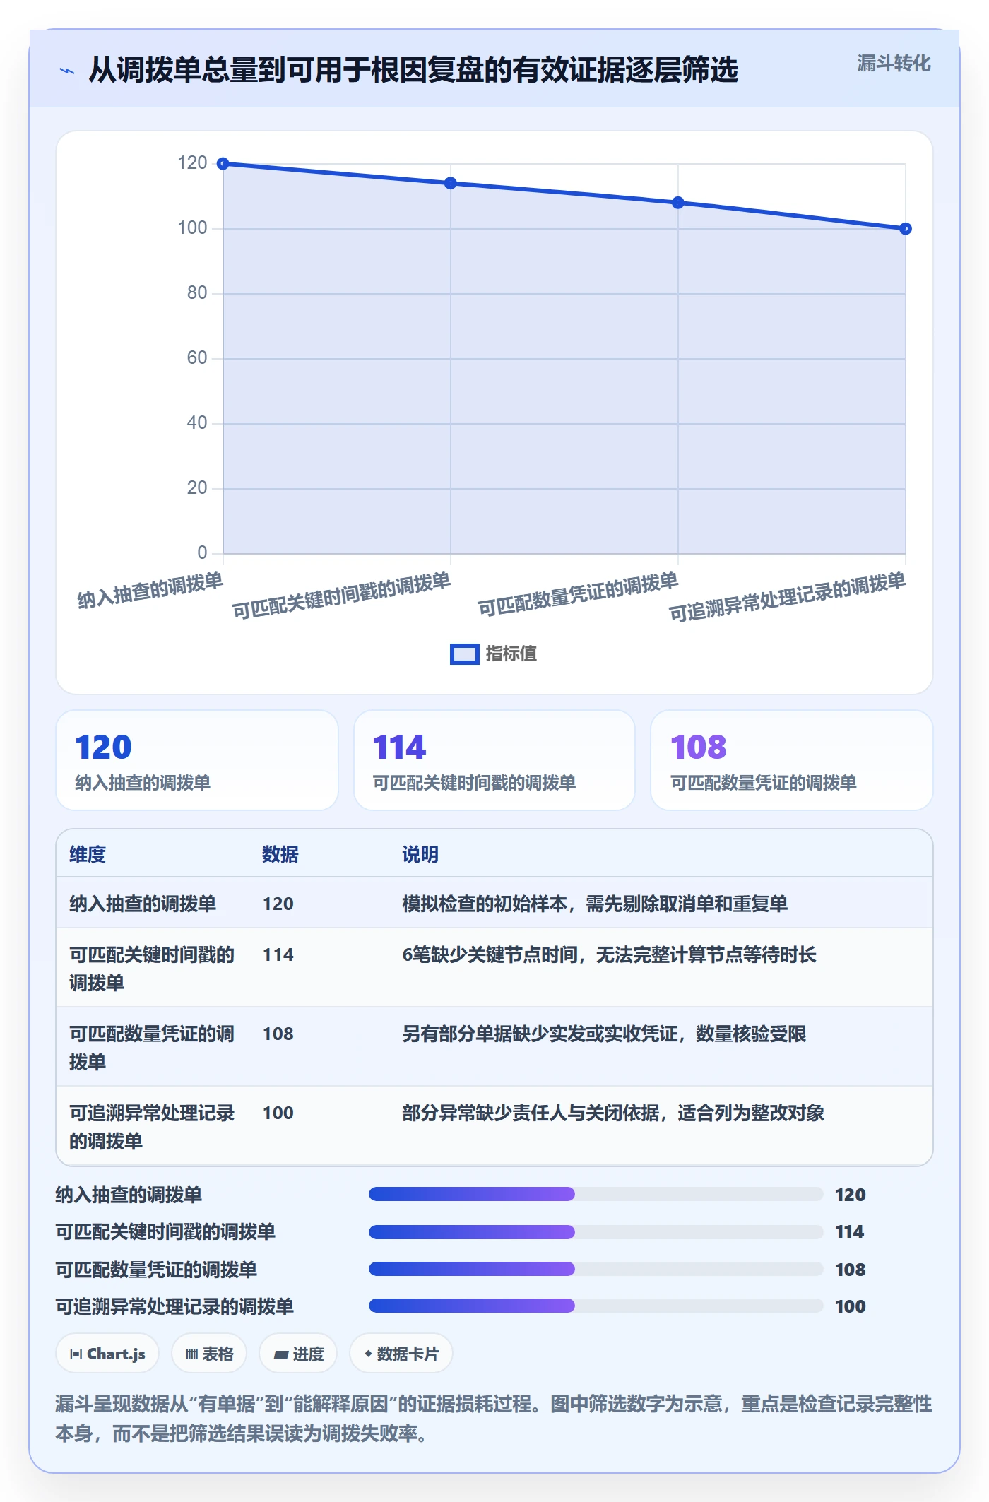
Task: Click the 漏斗转化 label in header
Action: [894, 64]
